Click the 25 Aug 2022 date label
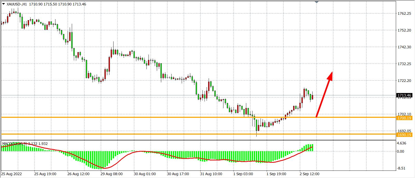This screenshot has width=415, height=178. [11, 174]
